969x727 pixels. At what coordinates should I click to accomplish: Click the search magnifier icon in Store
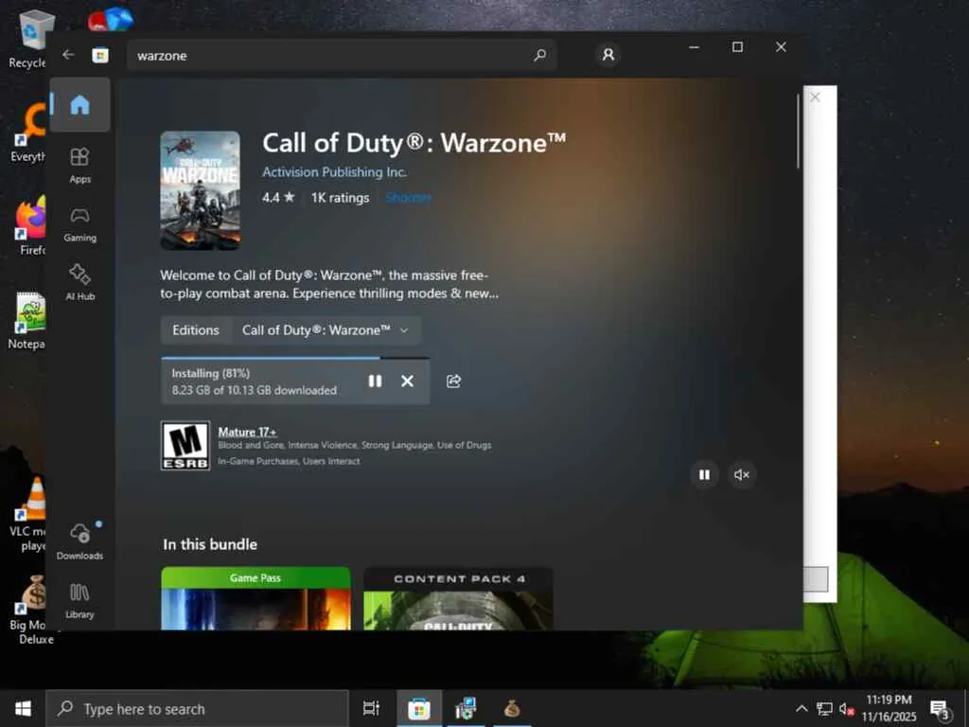click(x=539, y=55)
